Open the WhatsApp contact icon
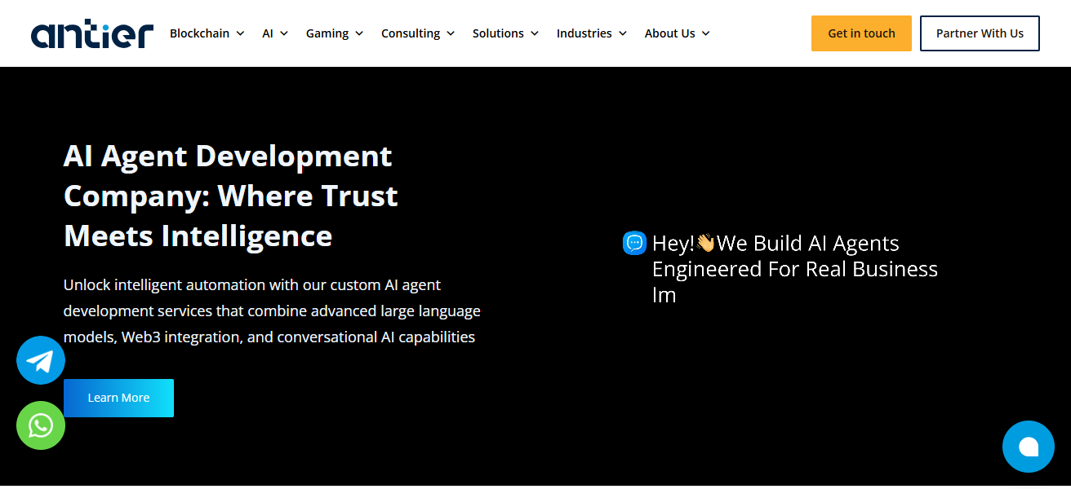Image resolution: width=1071 pixels, height=489 pixels. click(x=41, y=425)
